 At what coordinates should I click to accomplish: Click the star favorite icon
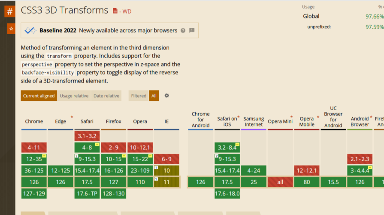(11, 29)
